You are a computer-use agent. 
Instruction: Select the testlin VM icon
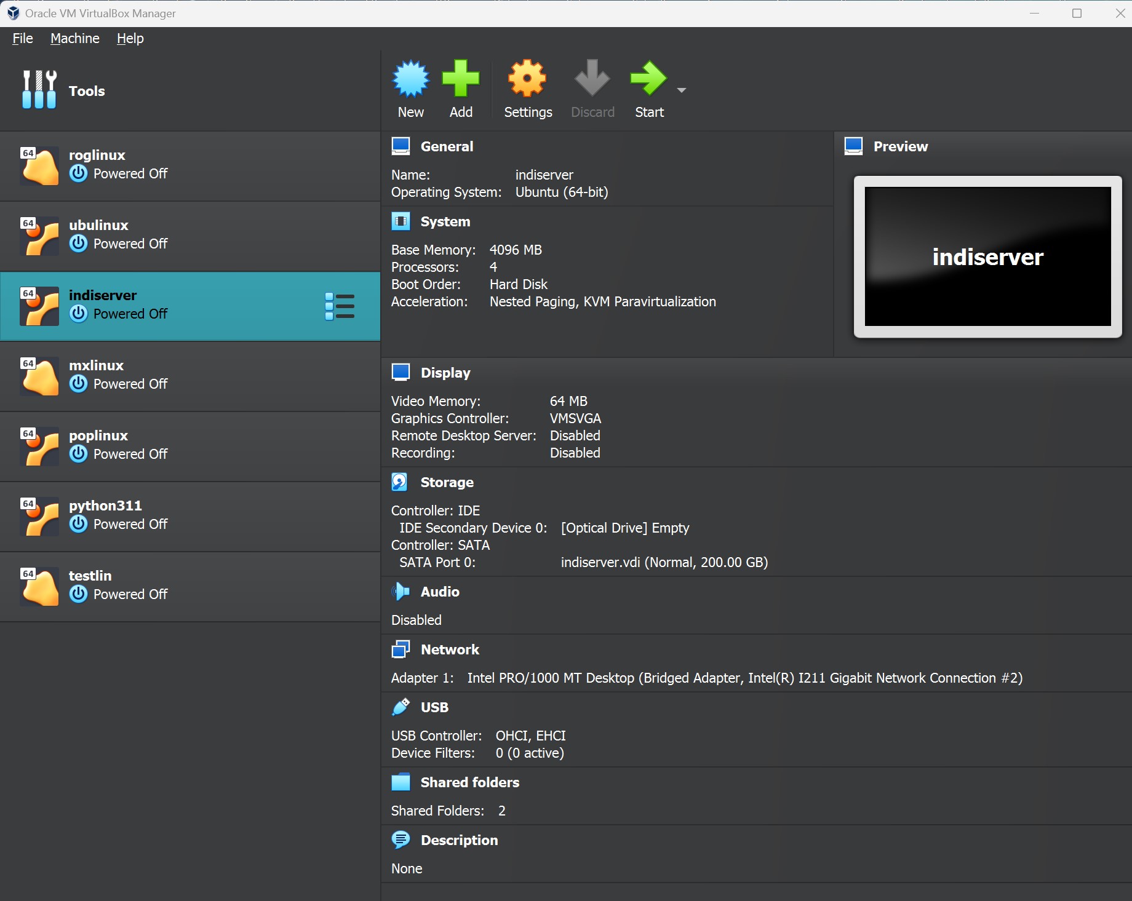39,586
